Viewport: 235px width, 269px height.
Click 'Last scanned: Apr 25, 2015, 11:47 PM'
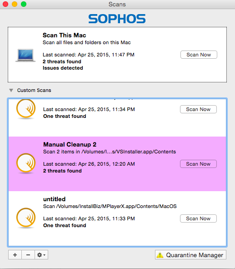[88, 55]
